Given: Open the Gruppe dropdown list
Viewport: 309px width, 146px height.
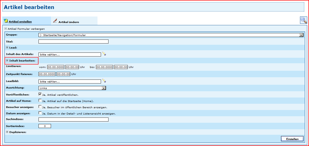Looking at the screenshot, I should [x=301, y=35].
